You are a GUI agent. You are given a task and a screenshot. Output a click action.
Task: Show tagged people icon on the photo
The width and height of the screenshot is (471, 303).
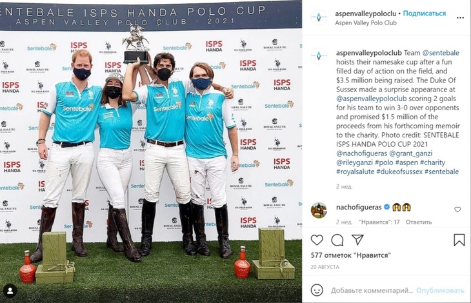(x=10, y=291)
